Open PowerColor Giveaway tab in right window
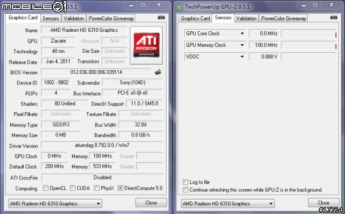The width and height of the screenshot is (345, 214). (284, 18)
